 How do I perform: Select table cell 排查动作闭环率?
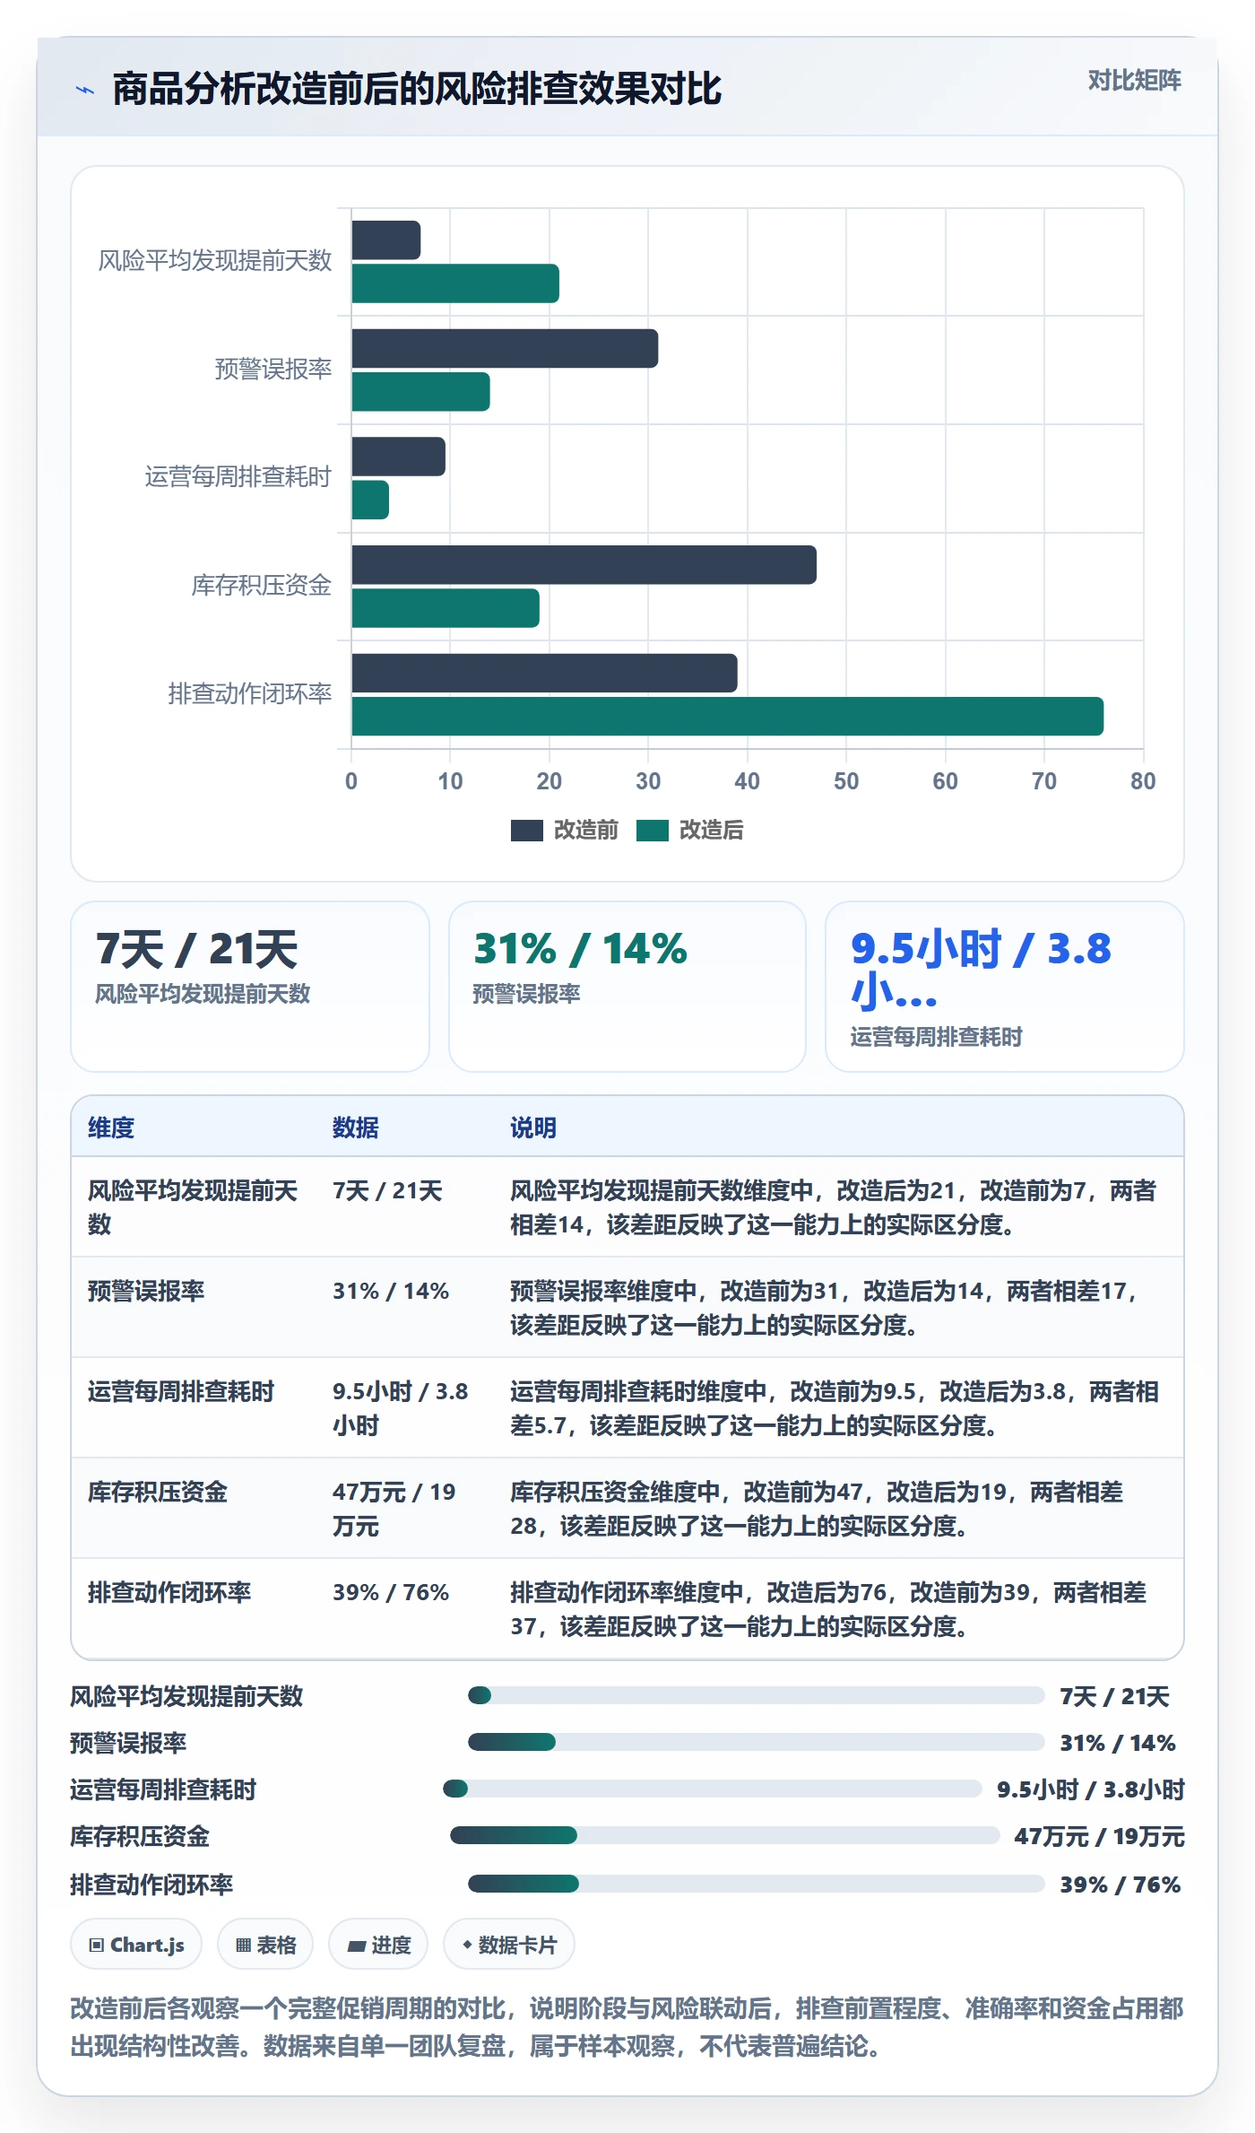(169, 1593)
